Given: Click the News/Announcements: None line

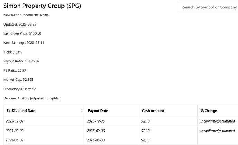Looking at the screenshot, I should click(x=26, y=15).
